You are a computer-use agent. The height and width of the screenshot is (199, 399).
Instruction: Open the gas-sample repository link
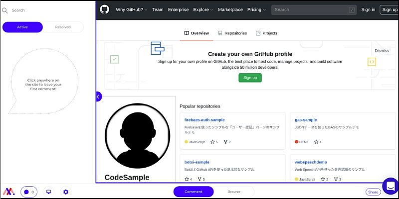coord(306,120)
